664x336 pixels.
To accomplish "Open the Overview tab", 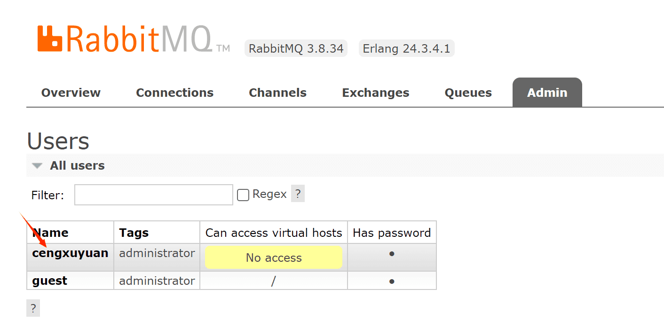I will [x=71, y=93].
